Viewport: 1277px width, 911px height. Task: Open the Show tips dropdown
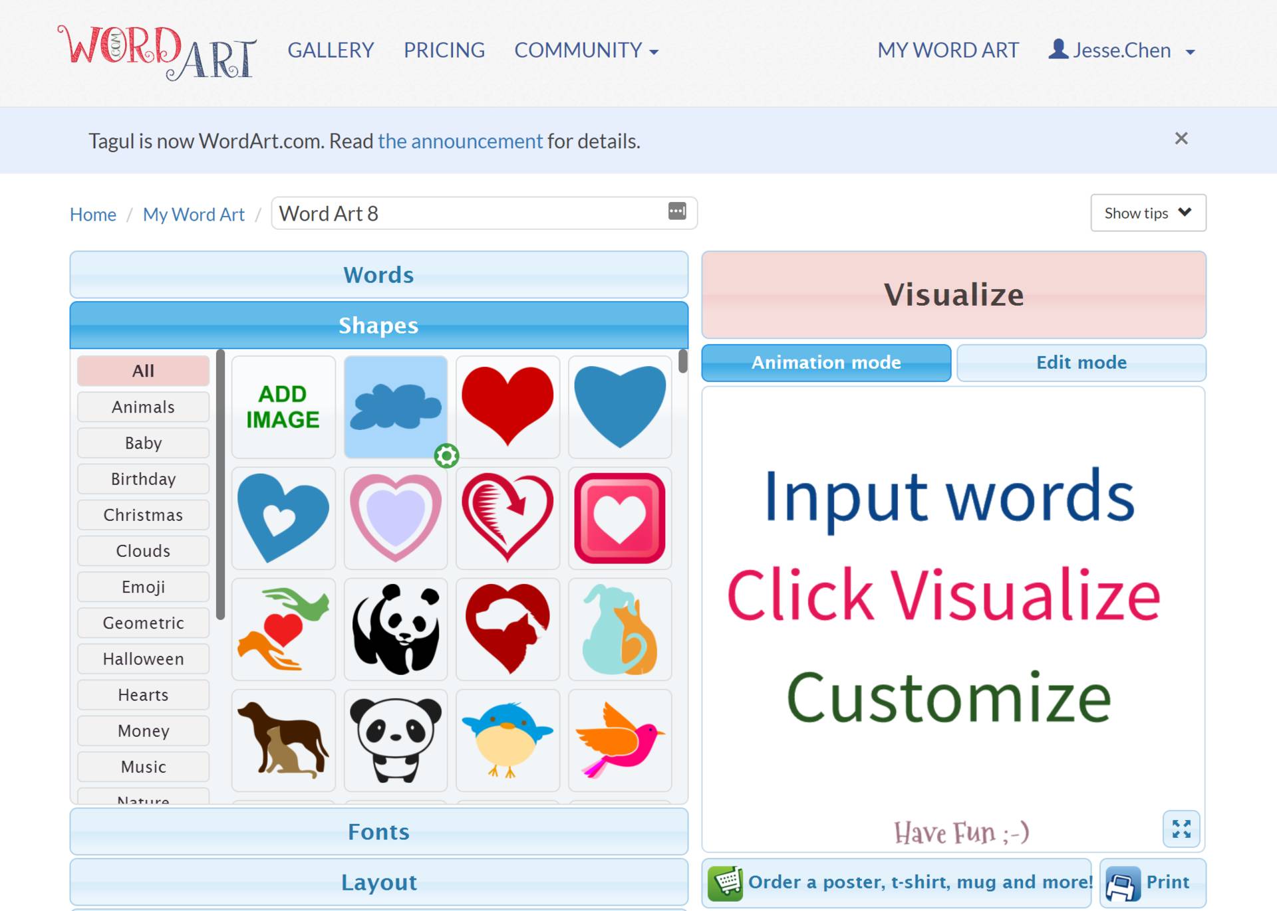tap(1147, 213)
